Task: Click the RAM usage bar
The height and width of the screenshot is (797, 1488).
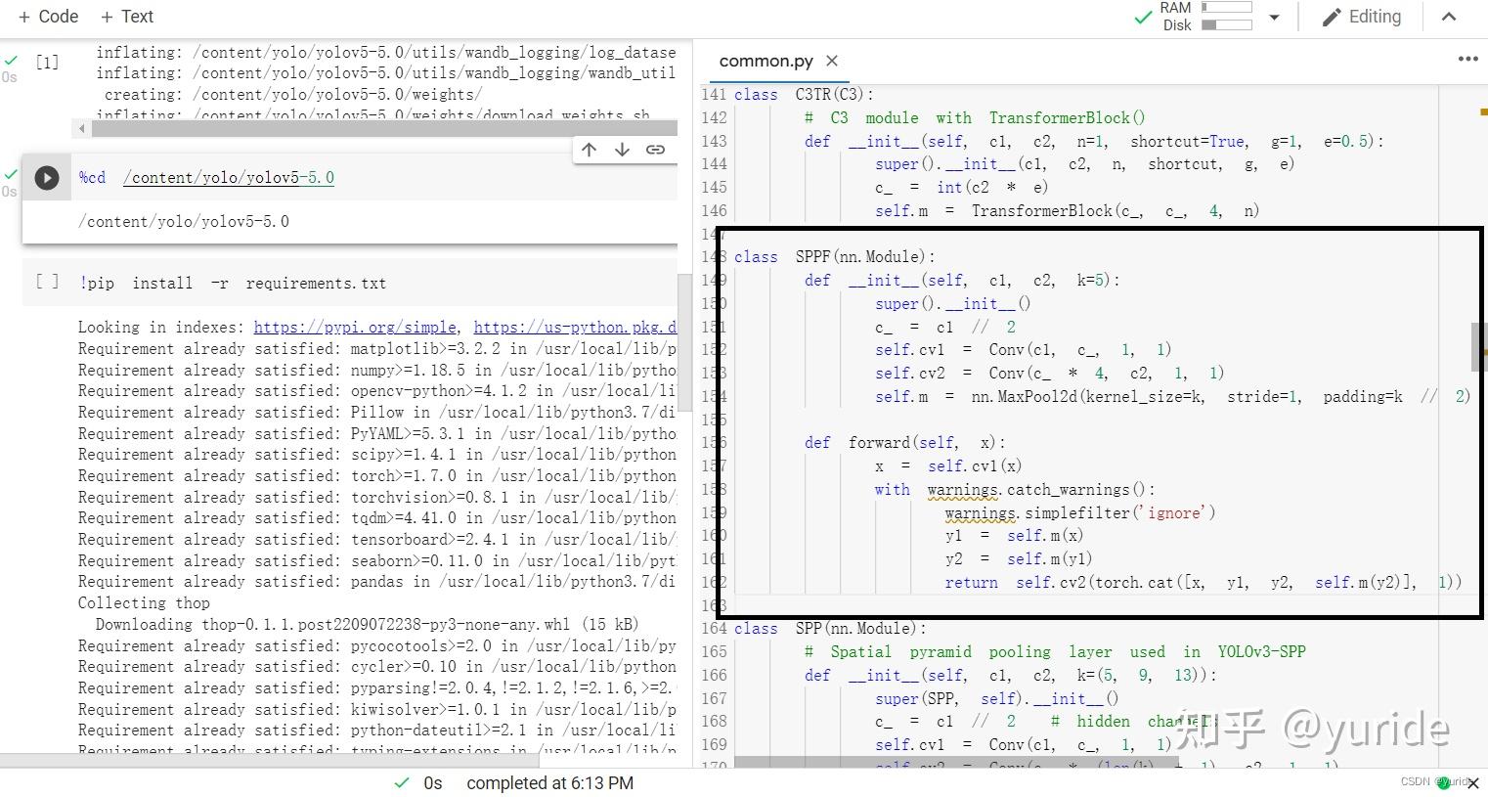Action: point(1227,7)
